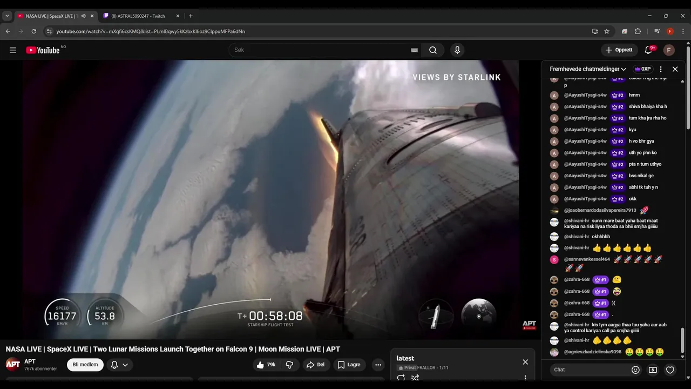View site information icon in address bar
Screen dimensions: 691x389
(x=49, y=31)
